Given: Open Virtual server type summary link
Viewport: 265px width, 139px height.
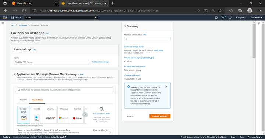Looking at the screenshot, I should [139, 58].
